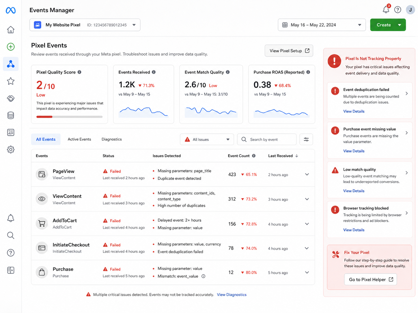Open the May 16 – May 22 date range picker

(x=322, y=25)
